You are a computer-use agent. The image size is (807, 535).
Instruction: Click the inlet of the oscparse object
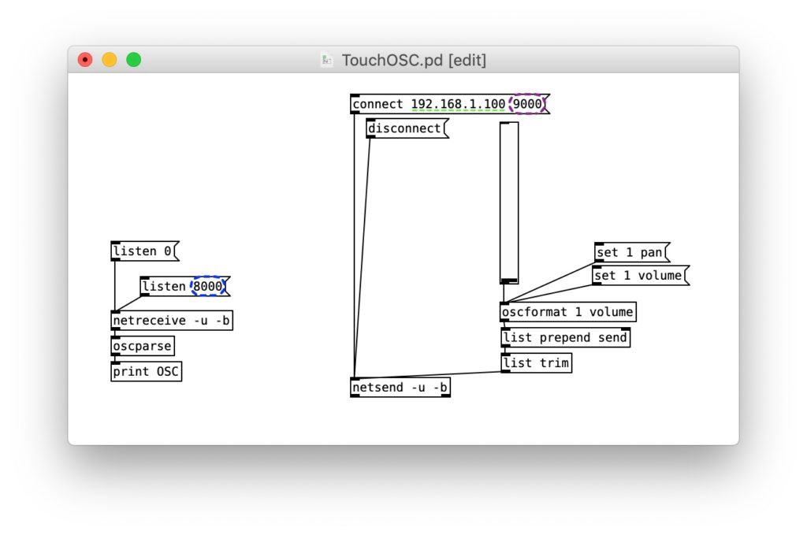116,338
